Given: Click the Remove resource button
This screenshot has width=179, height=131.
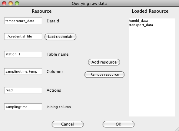Looking at the screenshot, I should click(x=104, y=74).
